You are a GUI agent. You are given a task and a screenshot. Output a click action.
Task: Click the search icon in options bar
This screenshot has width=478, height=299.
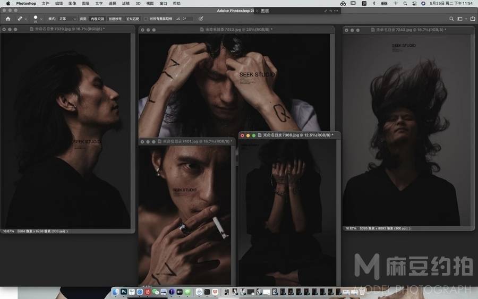tap(451, 19)
